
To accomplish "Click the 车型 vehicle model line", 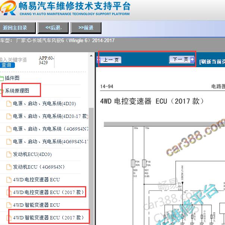I will 57,40.
